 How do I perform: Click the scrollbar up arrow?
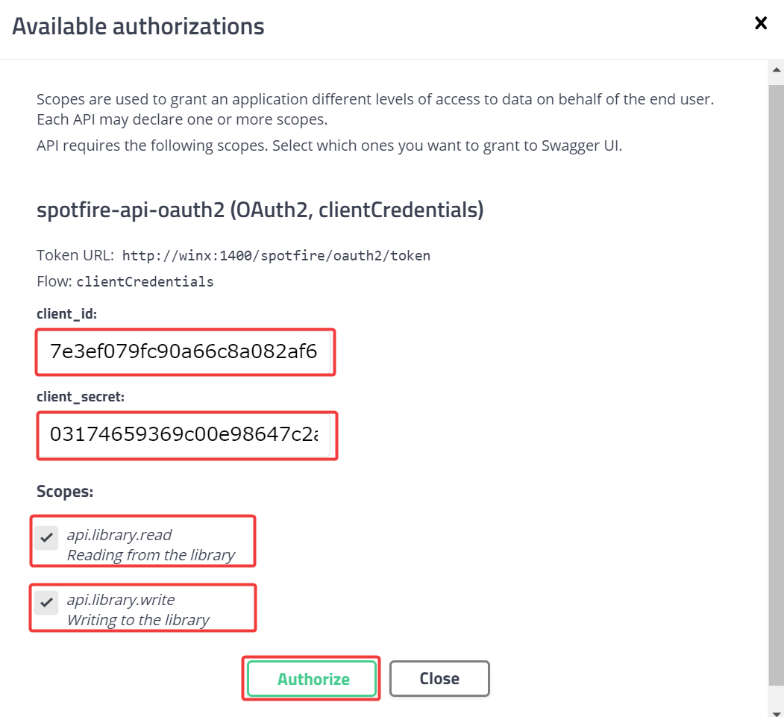click(x=776, y=70)
